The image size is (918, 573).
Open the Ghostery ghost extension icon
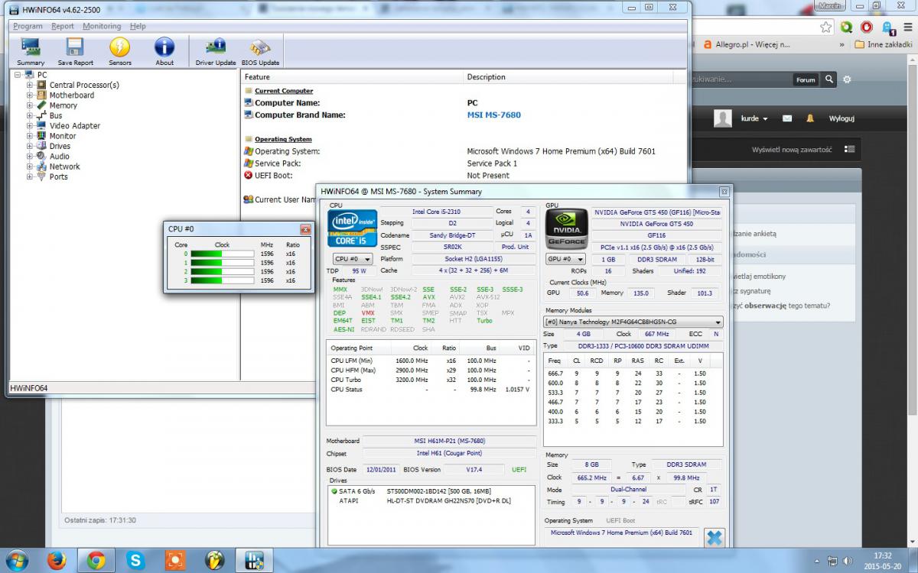tap(888, 28)
